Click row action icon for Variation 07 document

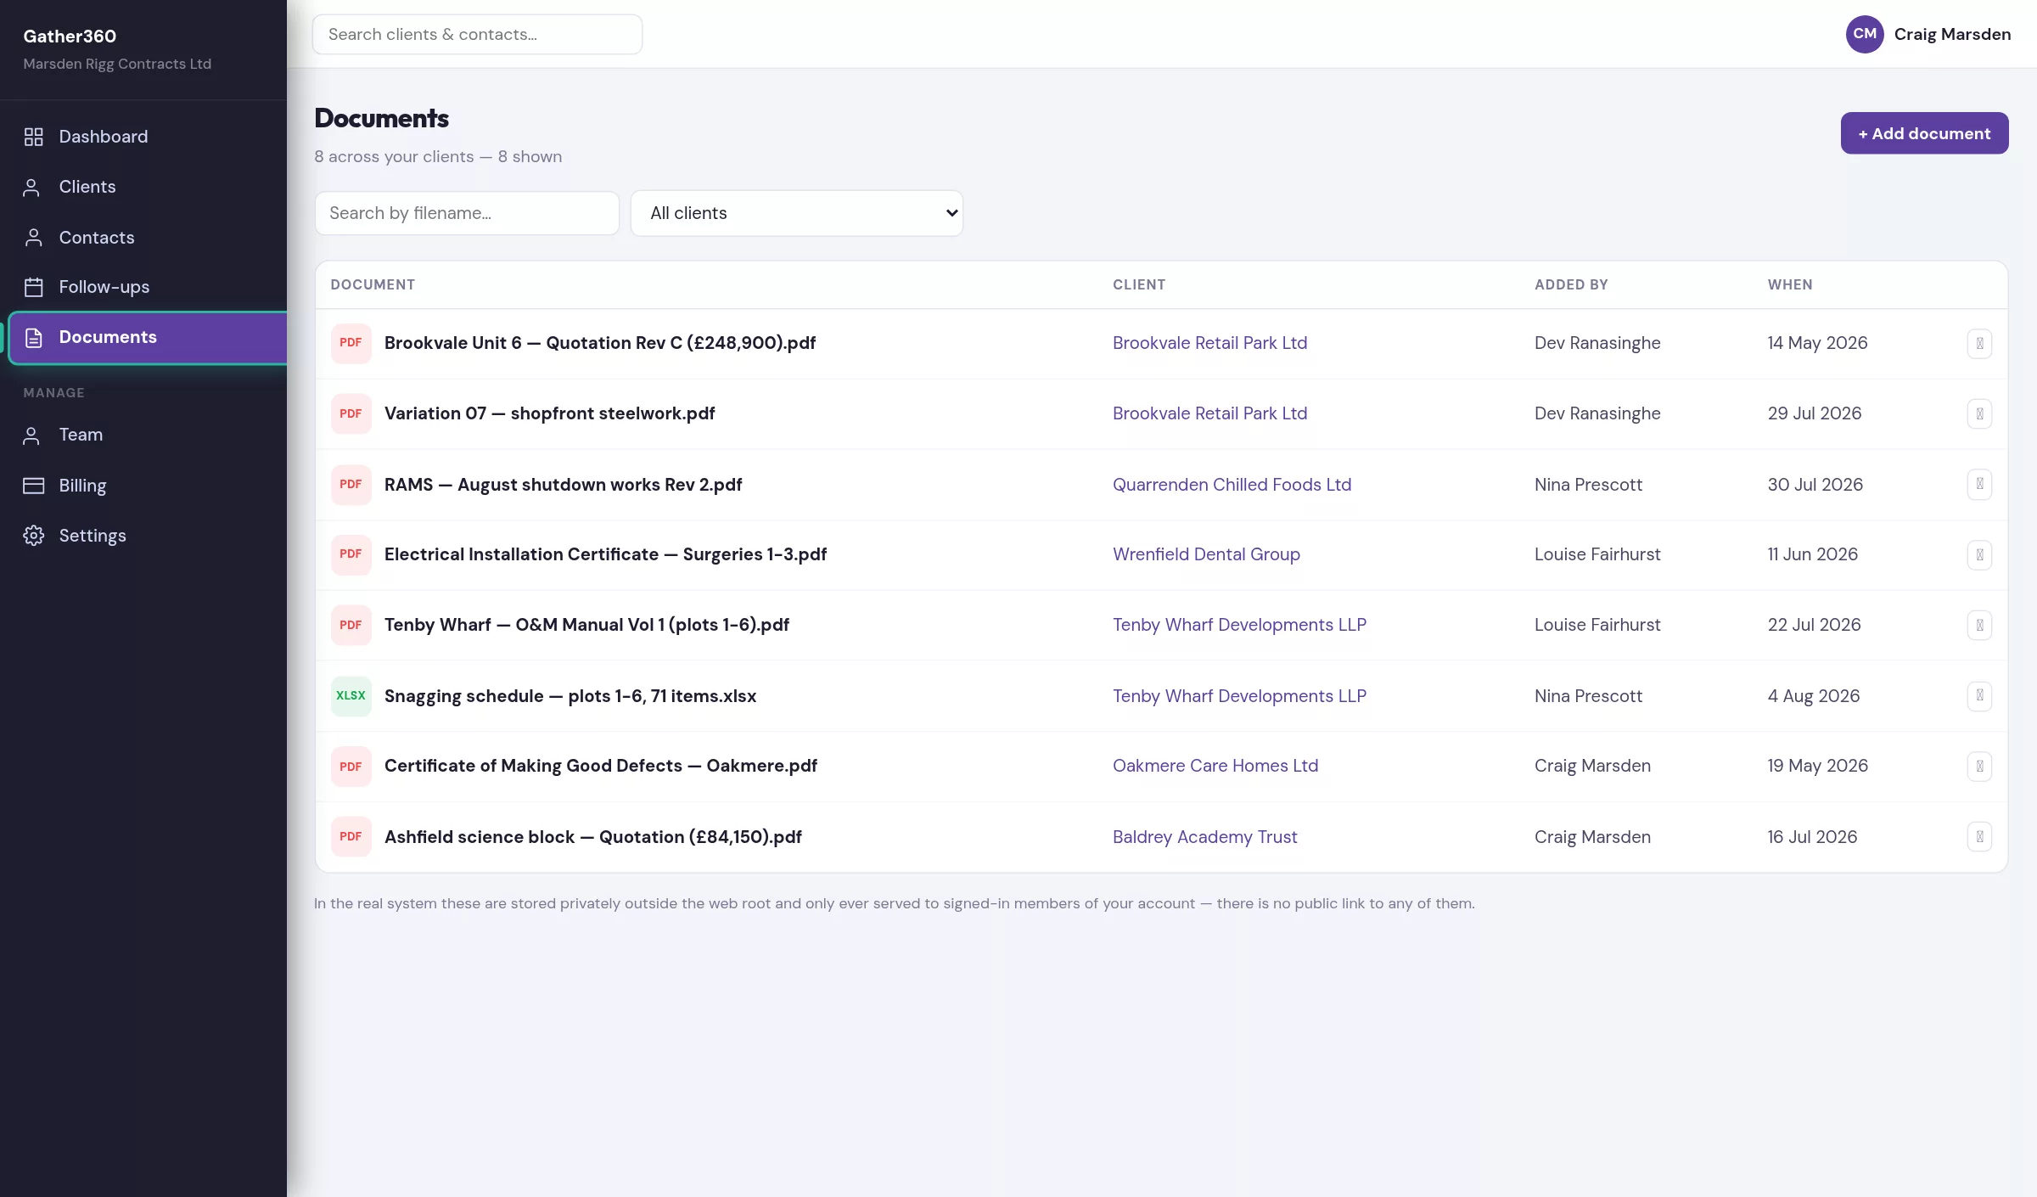coord(1979,414)
